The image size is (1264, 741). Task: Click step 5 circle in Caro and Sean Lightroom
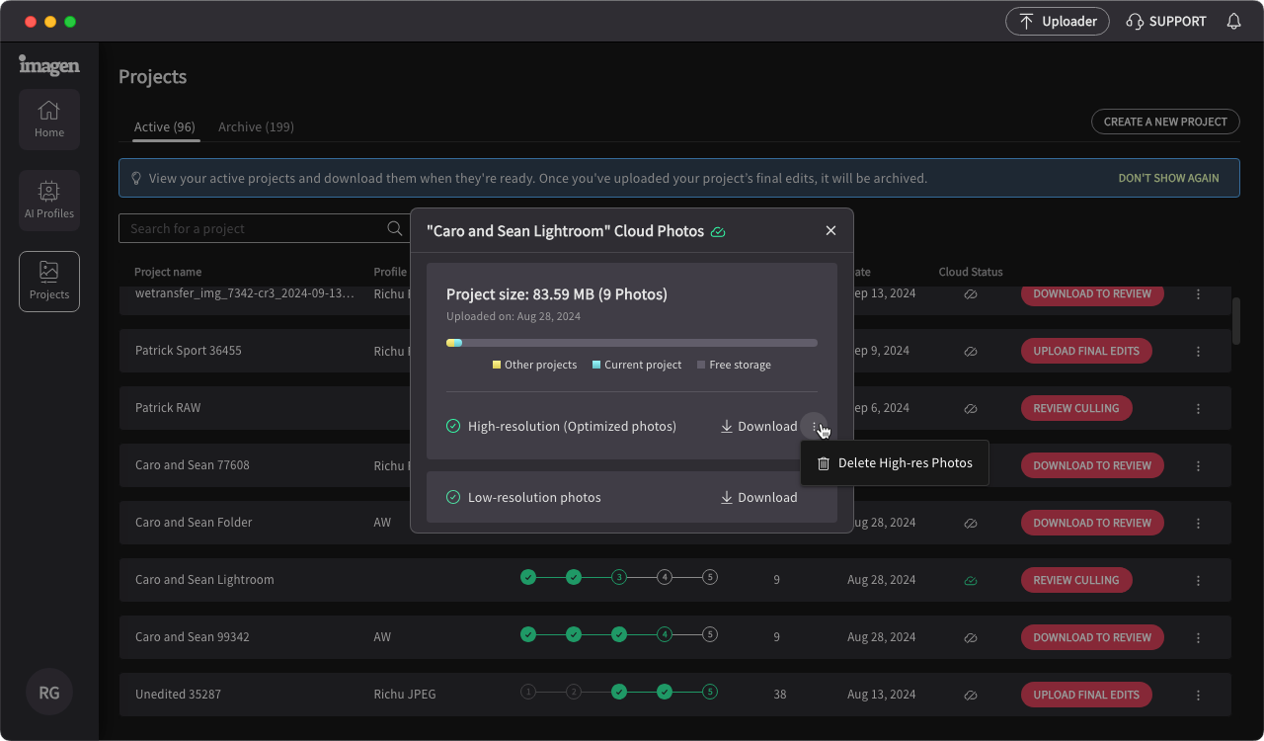710,577
